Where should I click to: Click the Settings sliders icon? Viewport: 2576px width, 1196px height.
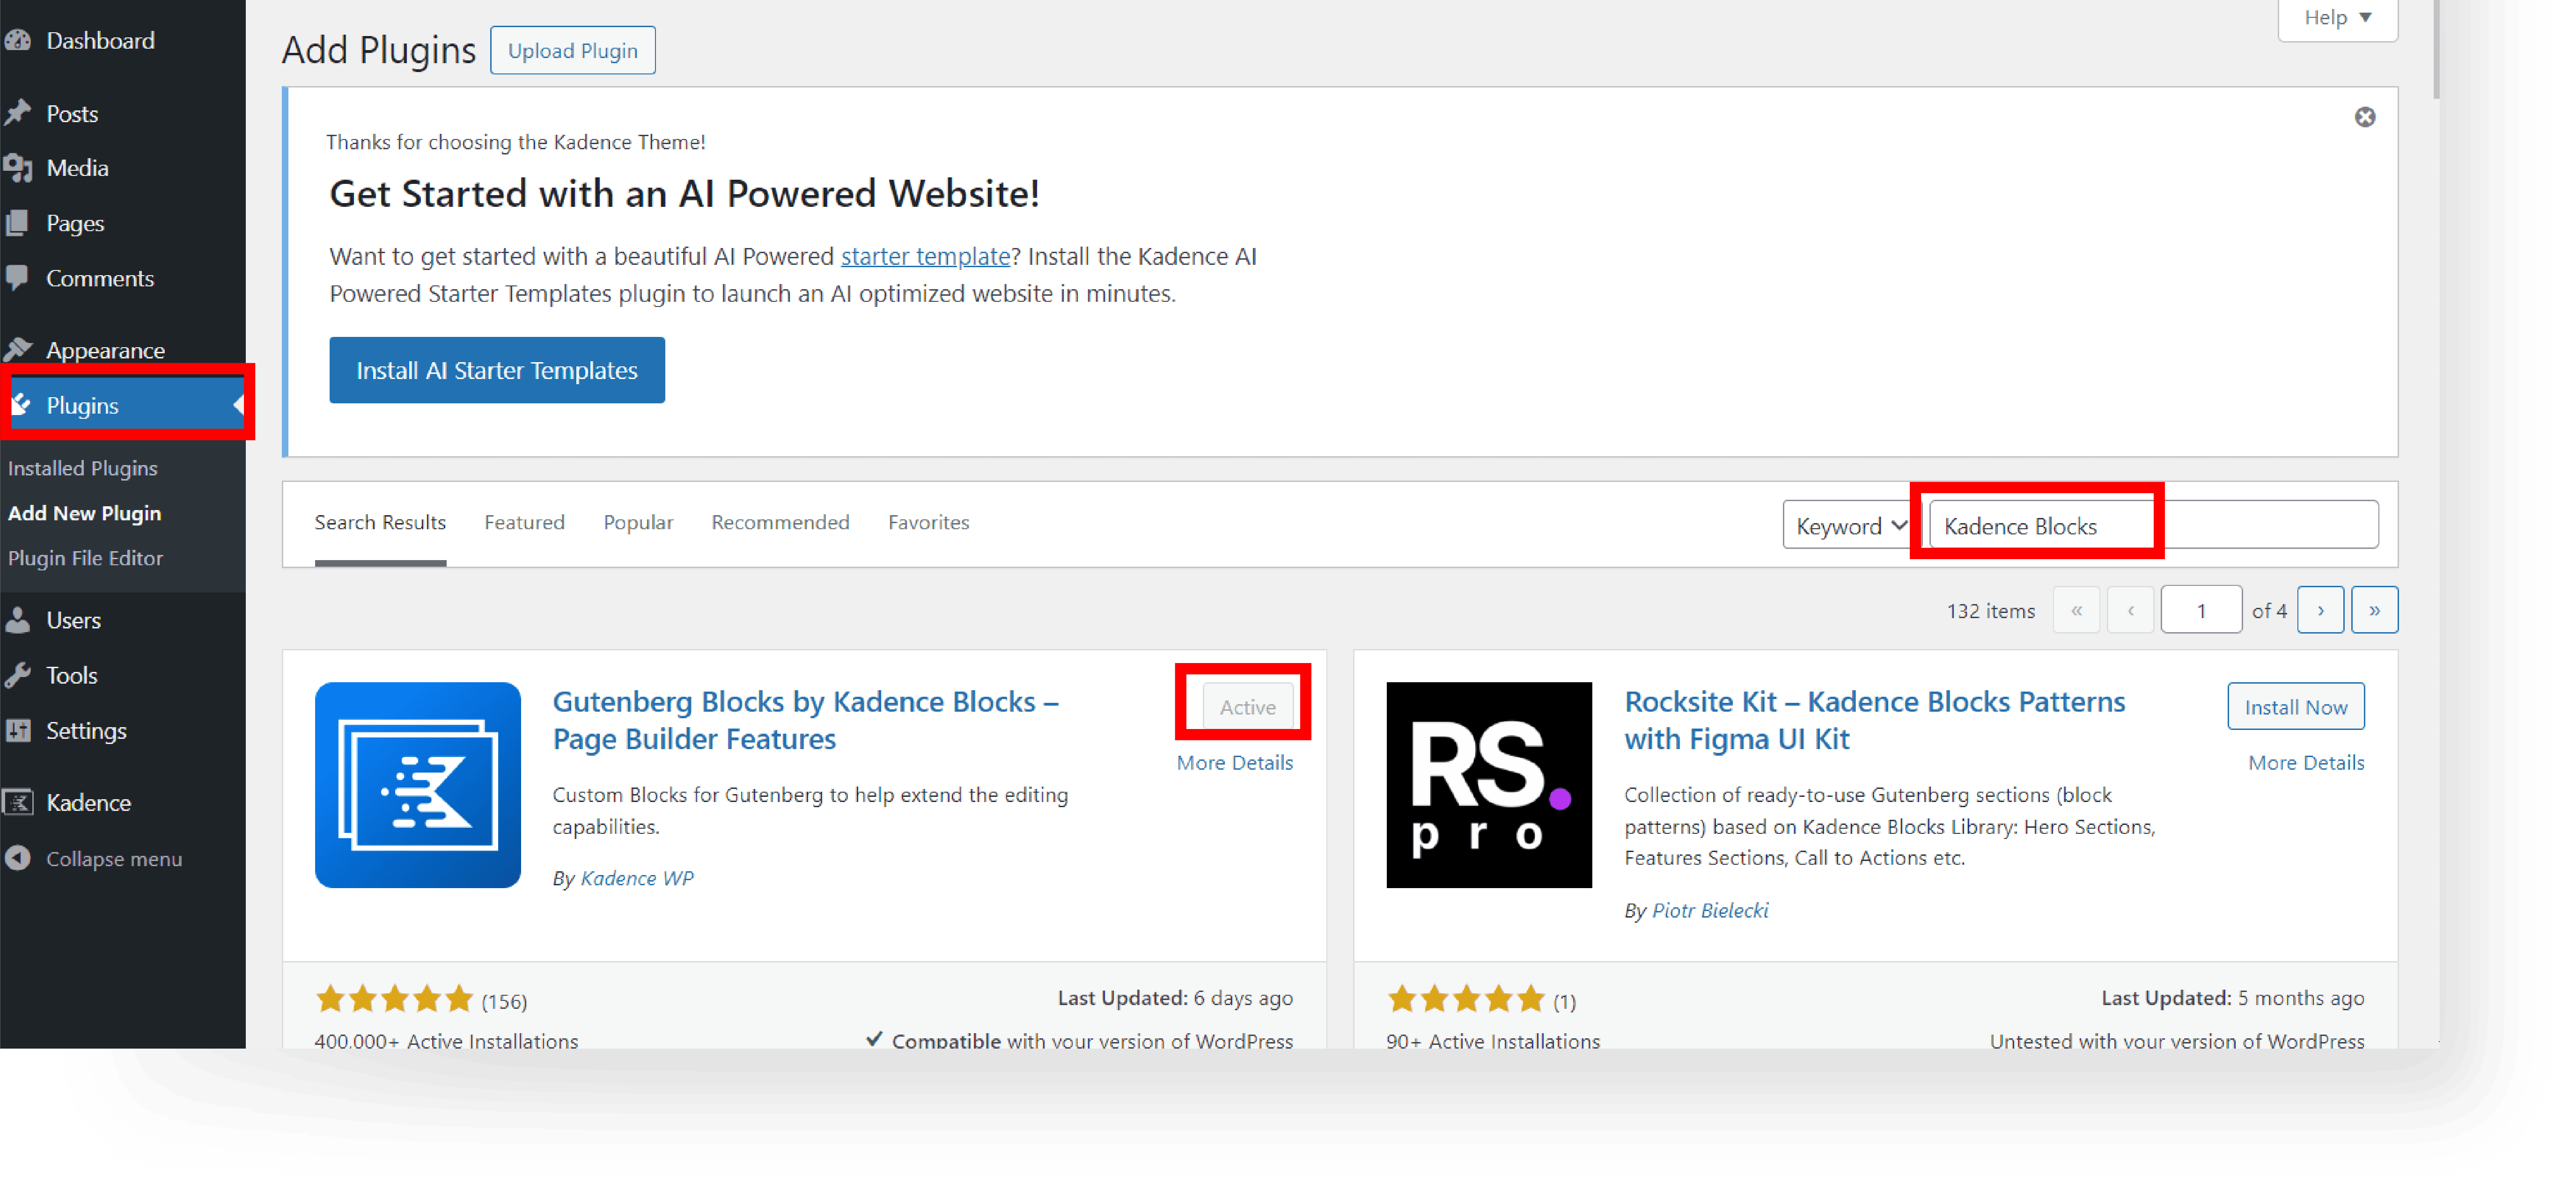coord(17,730)
